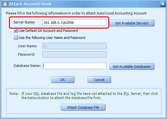Uncheck the Use Default SA Account checkbox
The width and height of the screenshot is (167, 119).
tap(16, 31)
